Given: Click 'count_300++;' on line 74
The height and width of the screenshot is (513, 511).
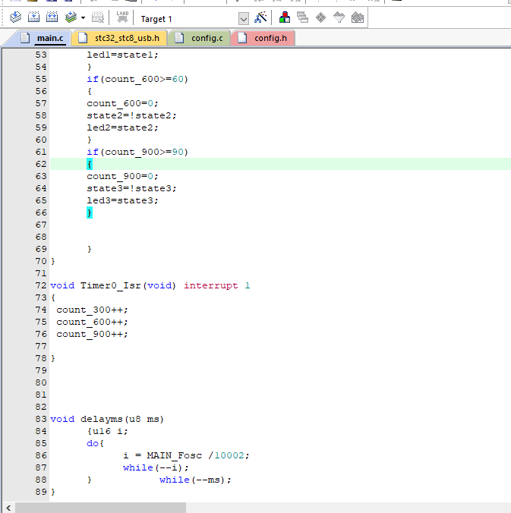Looking at the screenshot, I should (x=92, y=310).
